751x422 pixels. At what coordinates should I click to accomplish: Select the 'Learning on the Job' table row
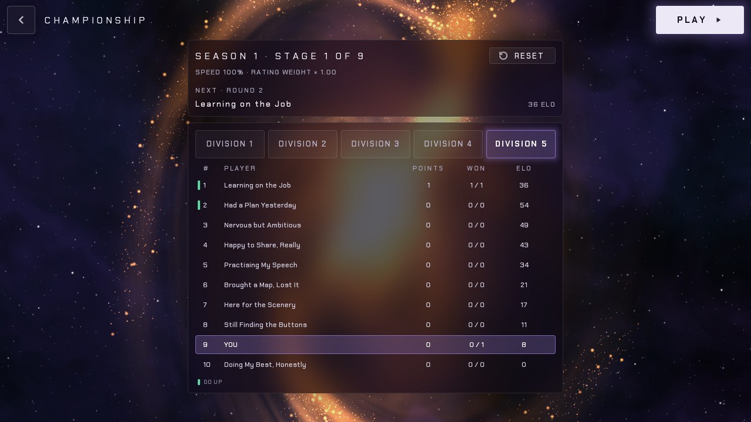pos(375,185)
